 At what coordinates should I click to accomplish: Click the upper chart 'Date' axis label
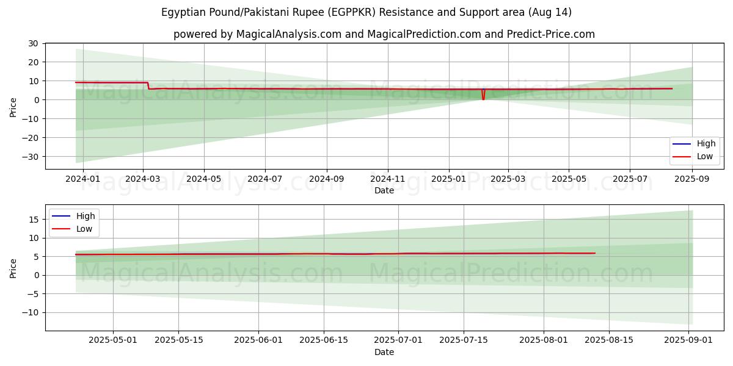384,190
